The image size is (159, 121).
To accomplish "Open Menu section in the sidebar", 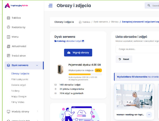I will point(15,37).
